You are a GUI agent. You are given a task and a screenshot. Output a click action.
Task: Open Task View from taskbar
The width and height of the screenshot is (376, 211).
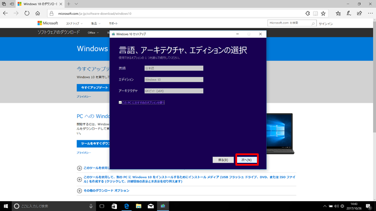[x=102, y=206]
